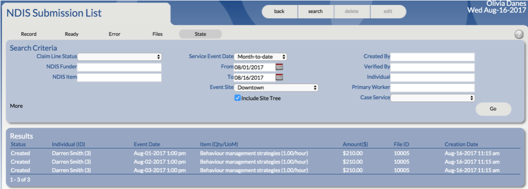Click the Event Date column header
Screen dimensions: 528x189
pyautogui.click(x=147, y=144)
